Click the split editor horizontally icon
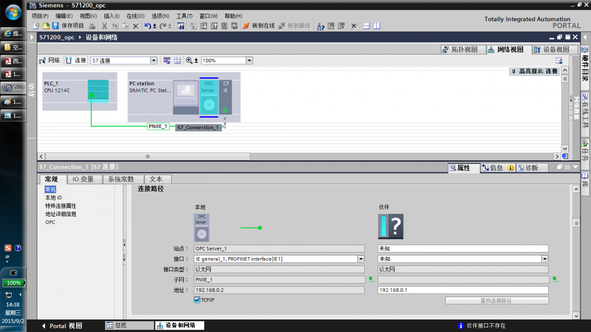Screen dimensions: 591x332 [366, 26]
